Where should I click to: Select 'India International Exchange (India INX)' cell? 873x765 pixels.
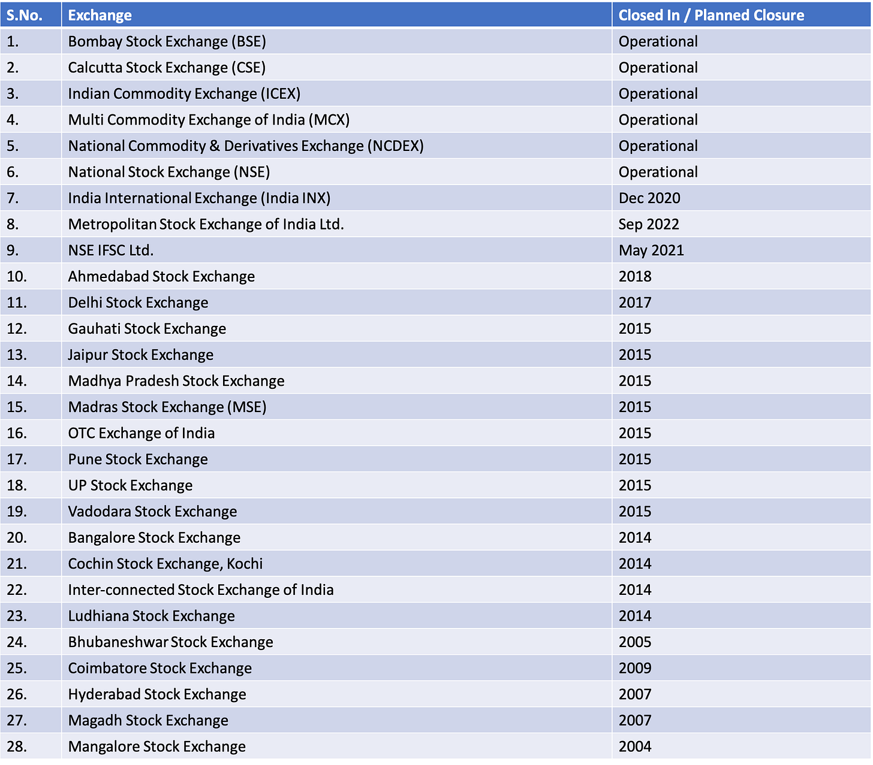click(336, 198)
